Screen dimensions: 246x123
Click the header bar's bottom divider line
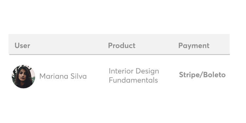point(119,54)
